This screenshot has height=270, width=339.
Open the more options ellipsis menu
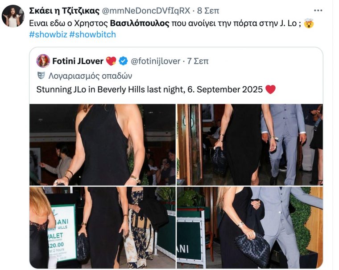coord(318,10)
